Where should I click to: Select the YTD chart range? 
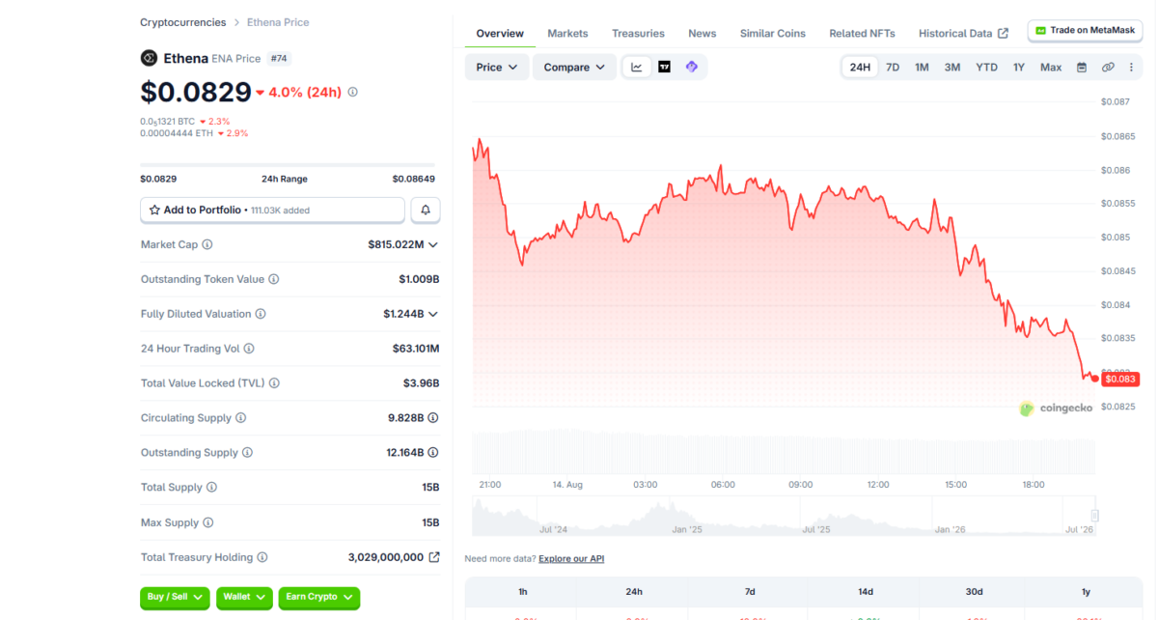click(986, 67)
